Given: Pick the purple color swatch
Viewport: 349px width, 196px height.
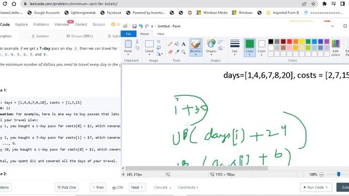Looking at the screenshot, I should (327, 41).
